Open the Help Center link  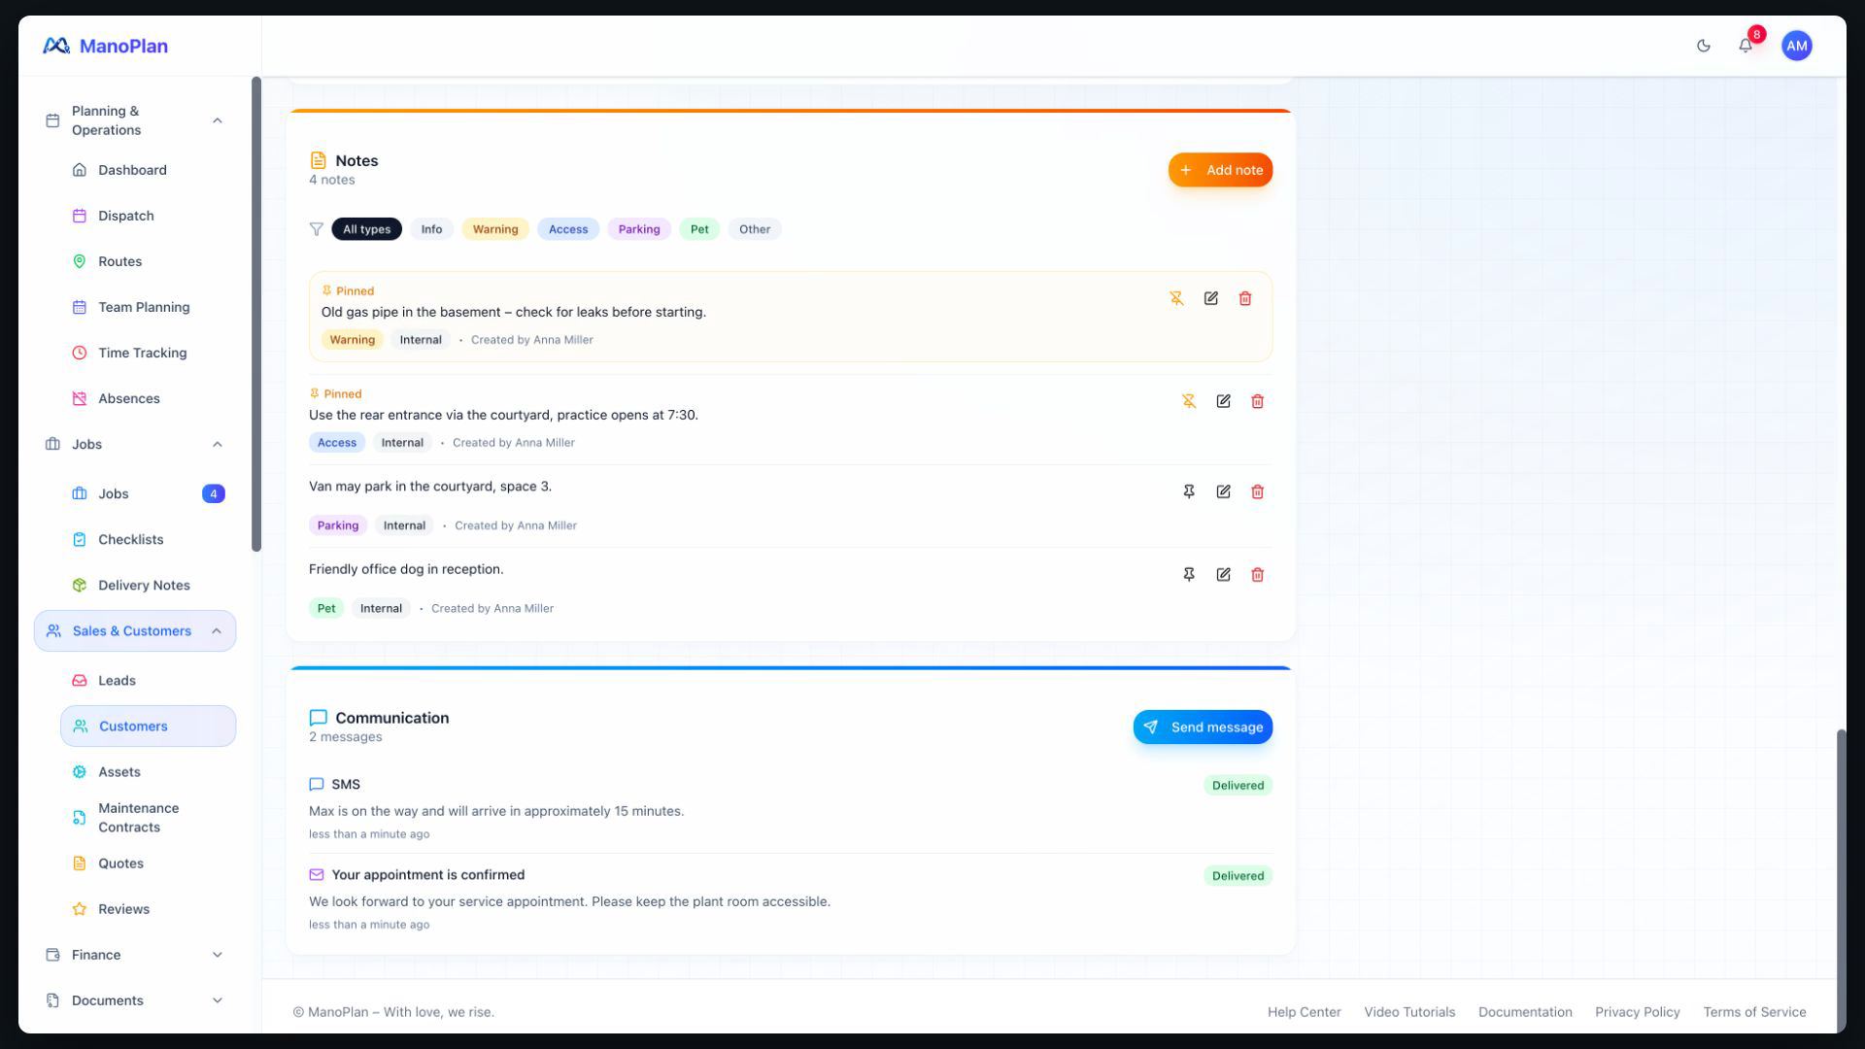click(x=1305, y=1012)
